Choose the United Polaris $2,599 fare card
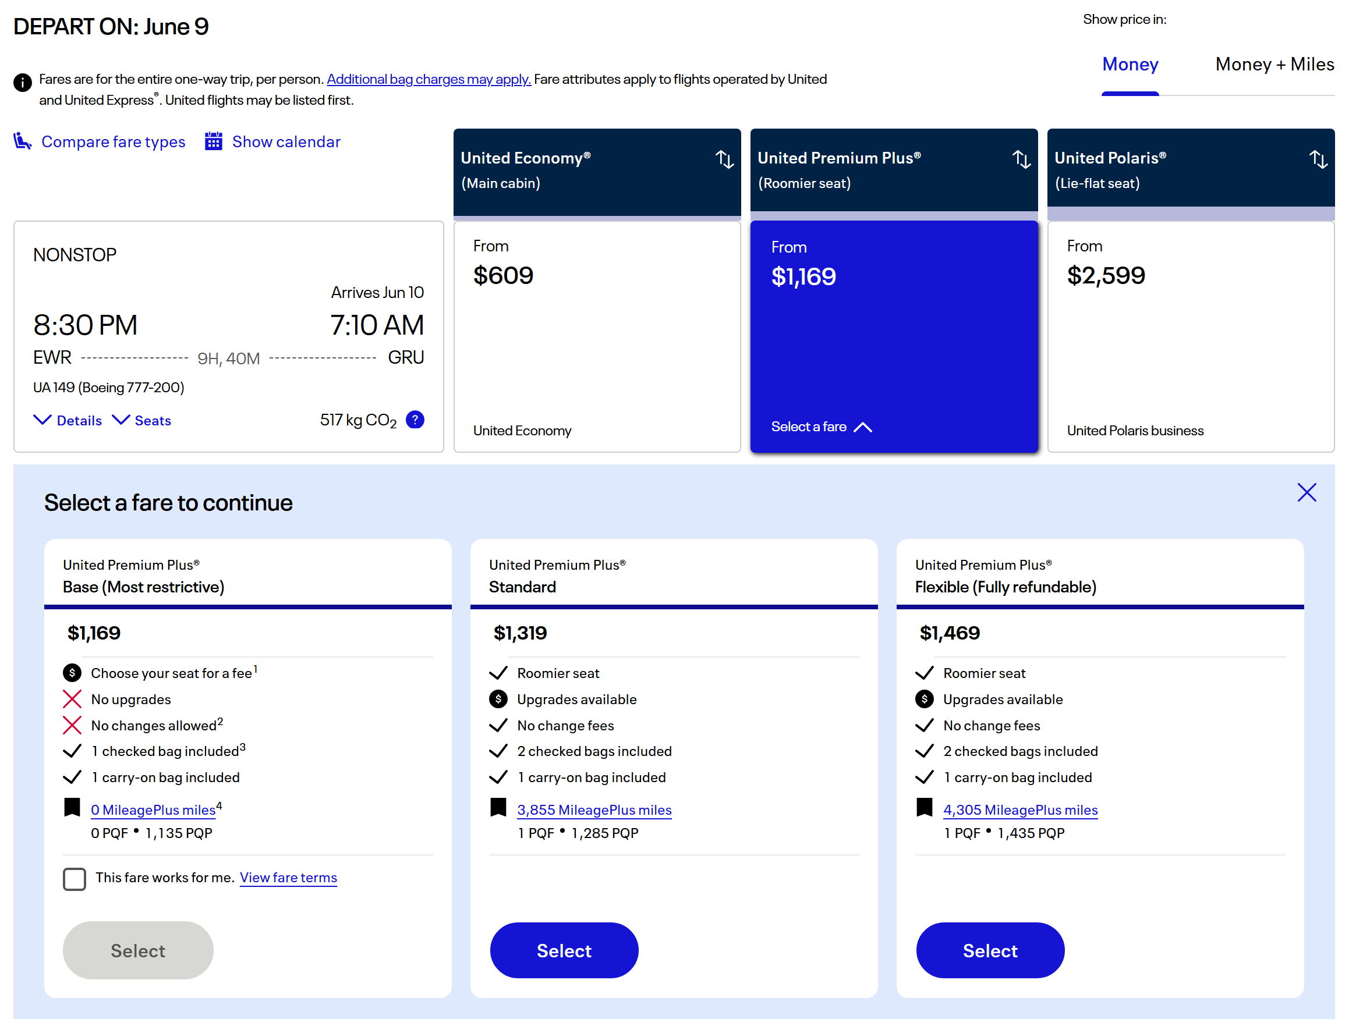The height and width of the screenshot is (1019, 1363). click(1191, 336)
